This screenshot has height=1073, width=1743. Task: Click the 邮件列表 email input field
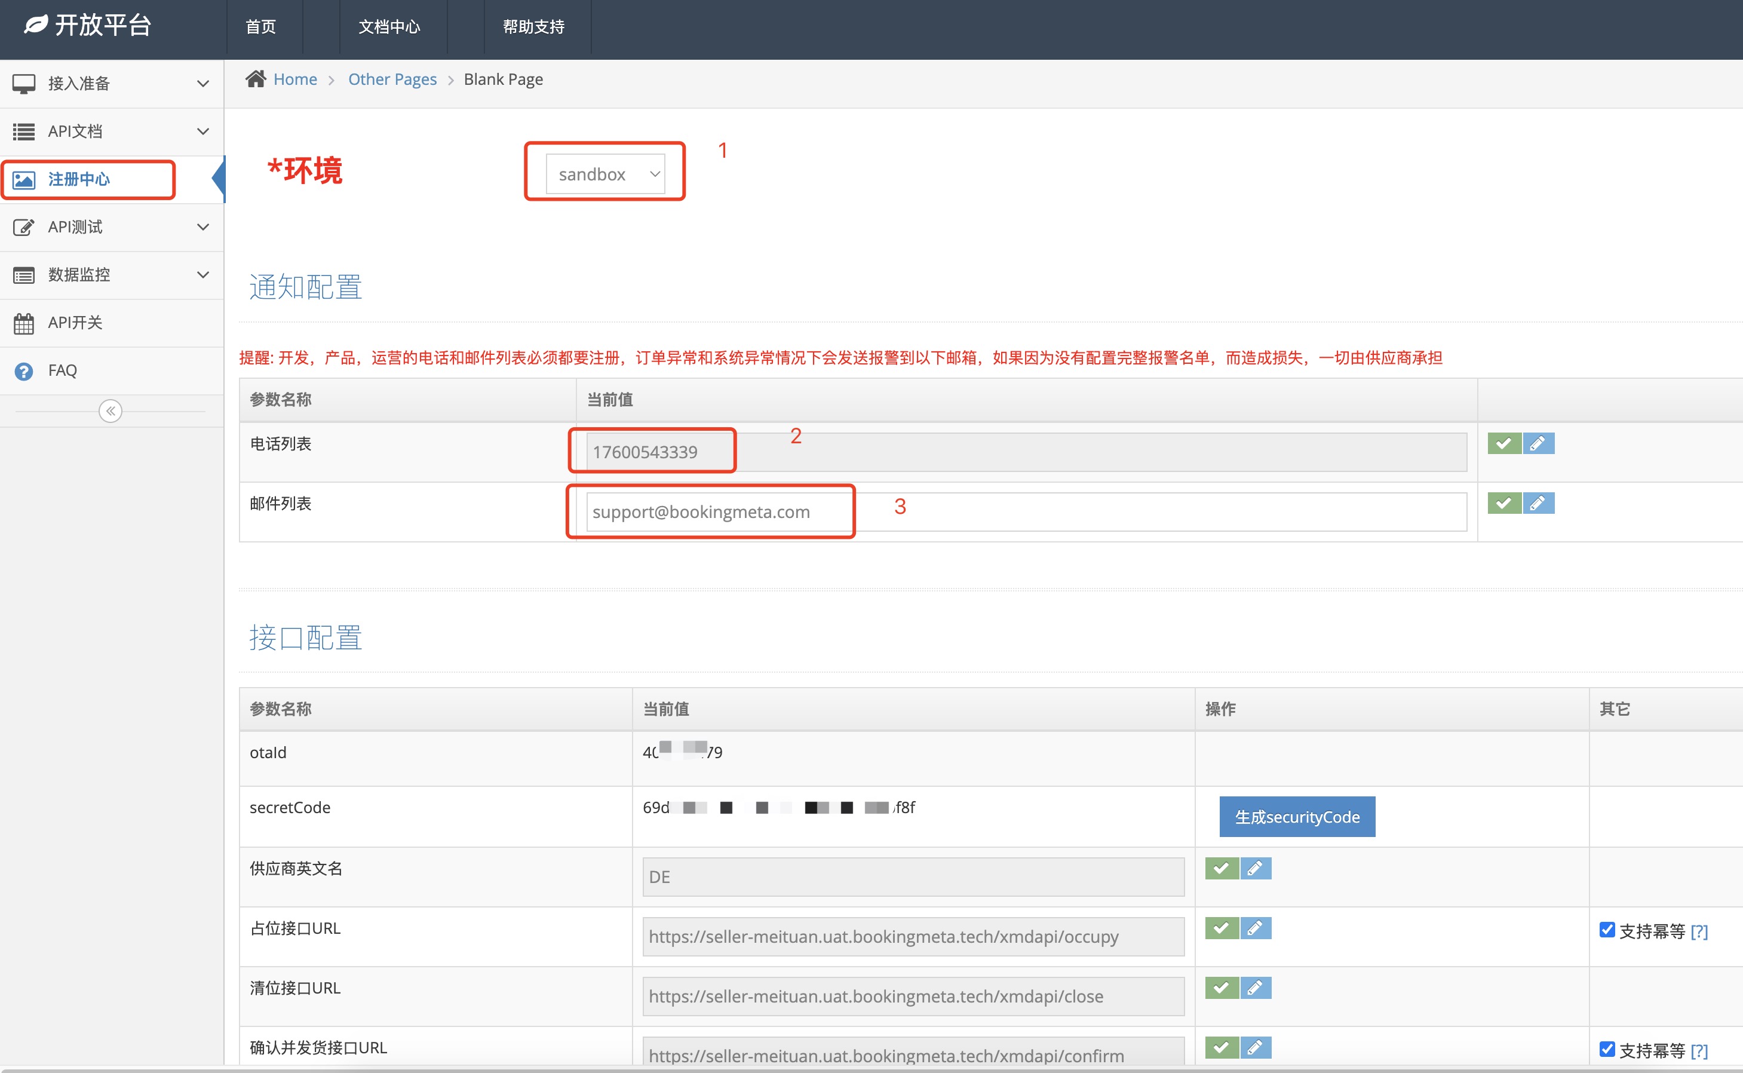coord(1026,511)
